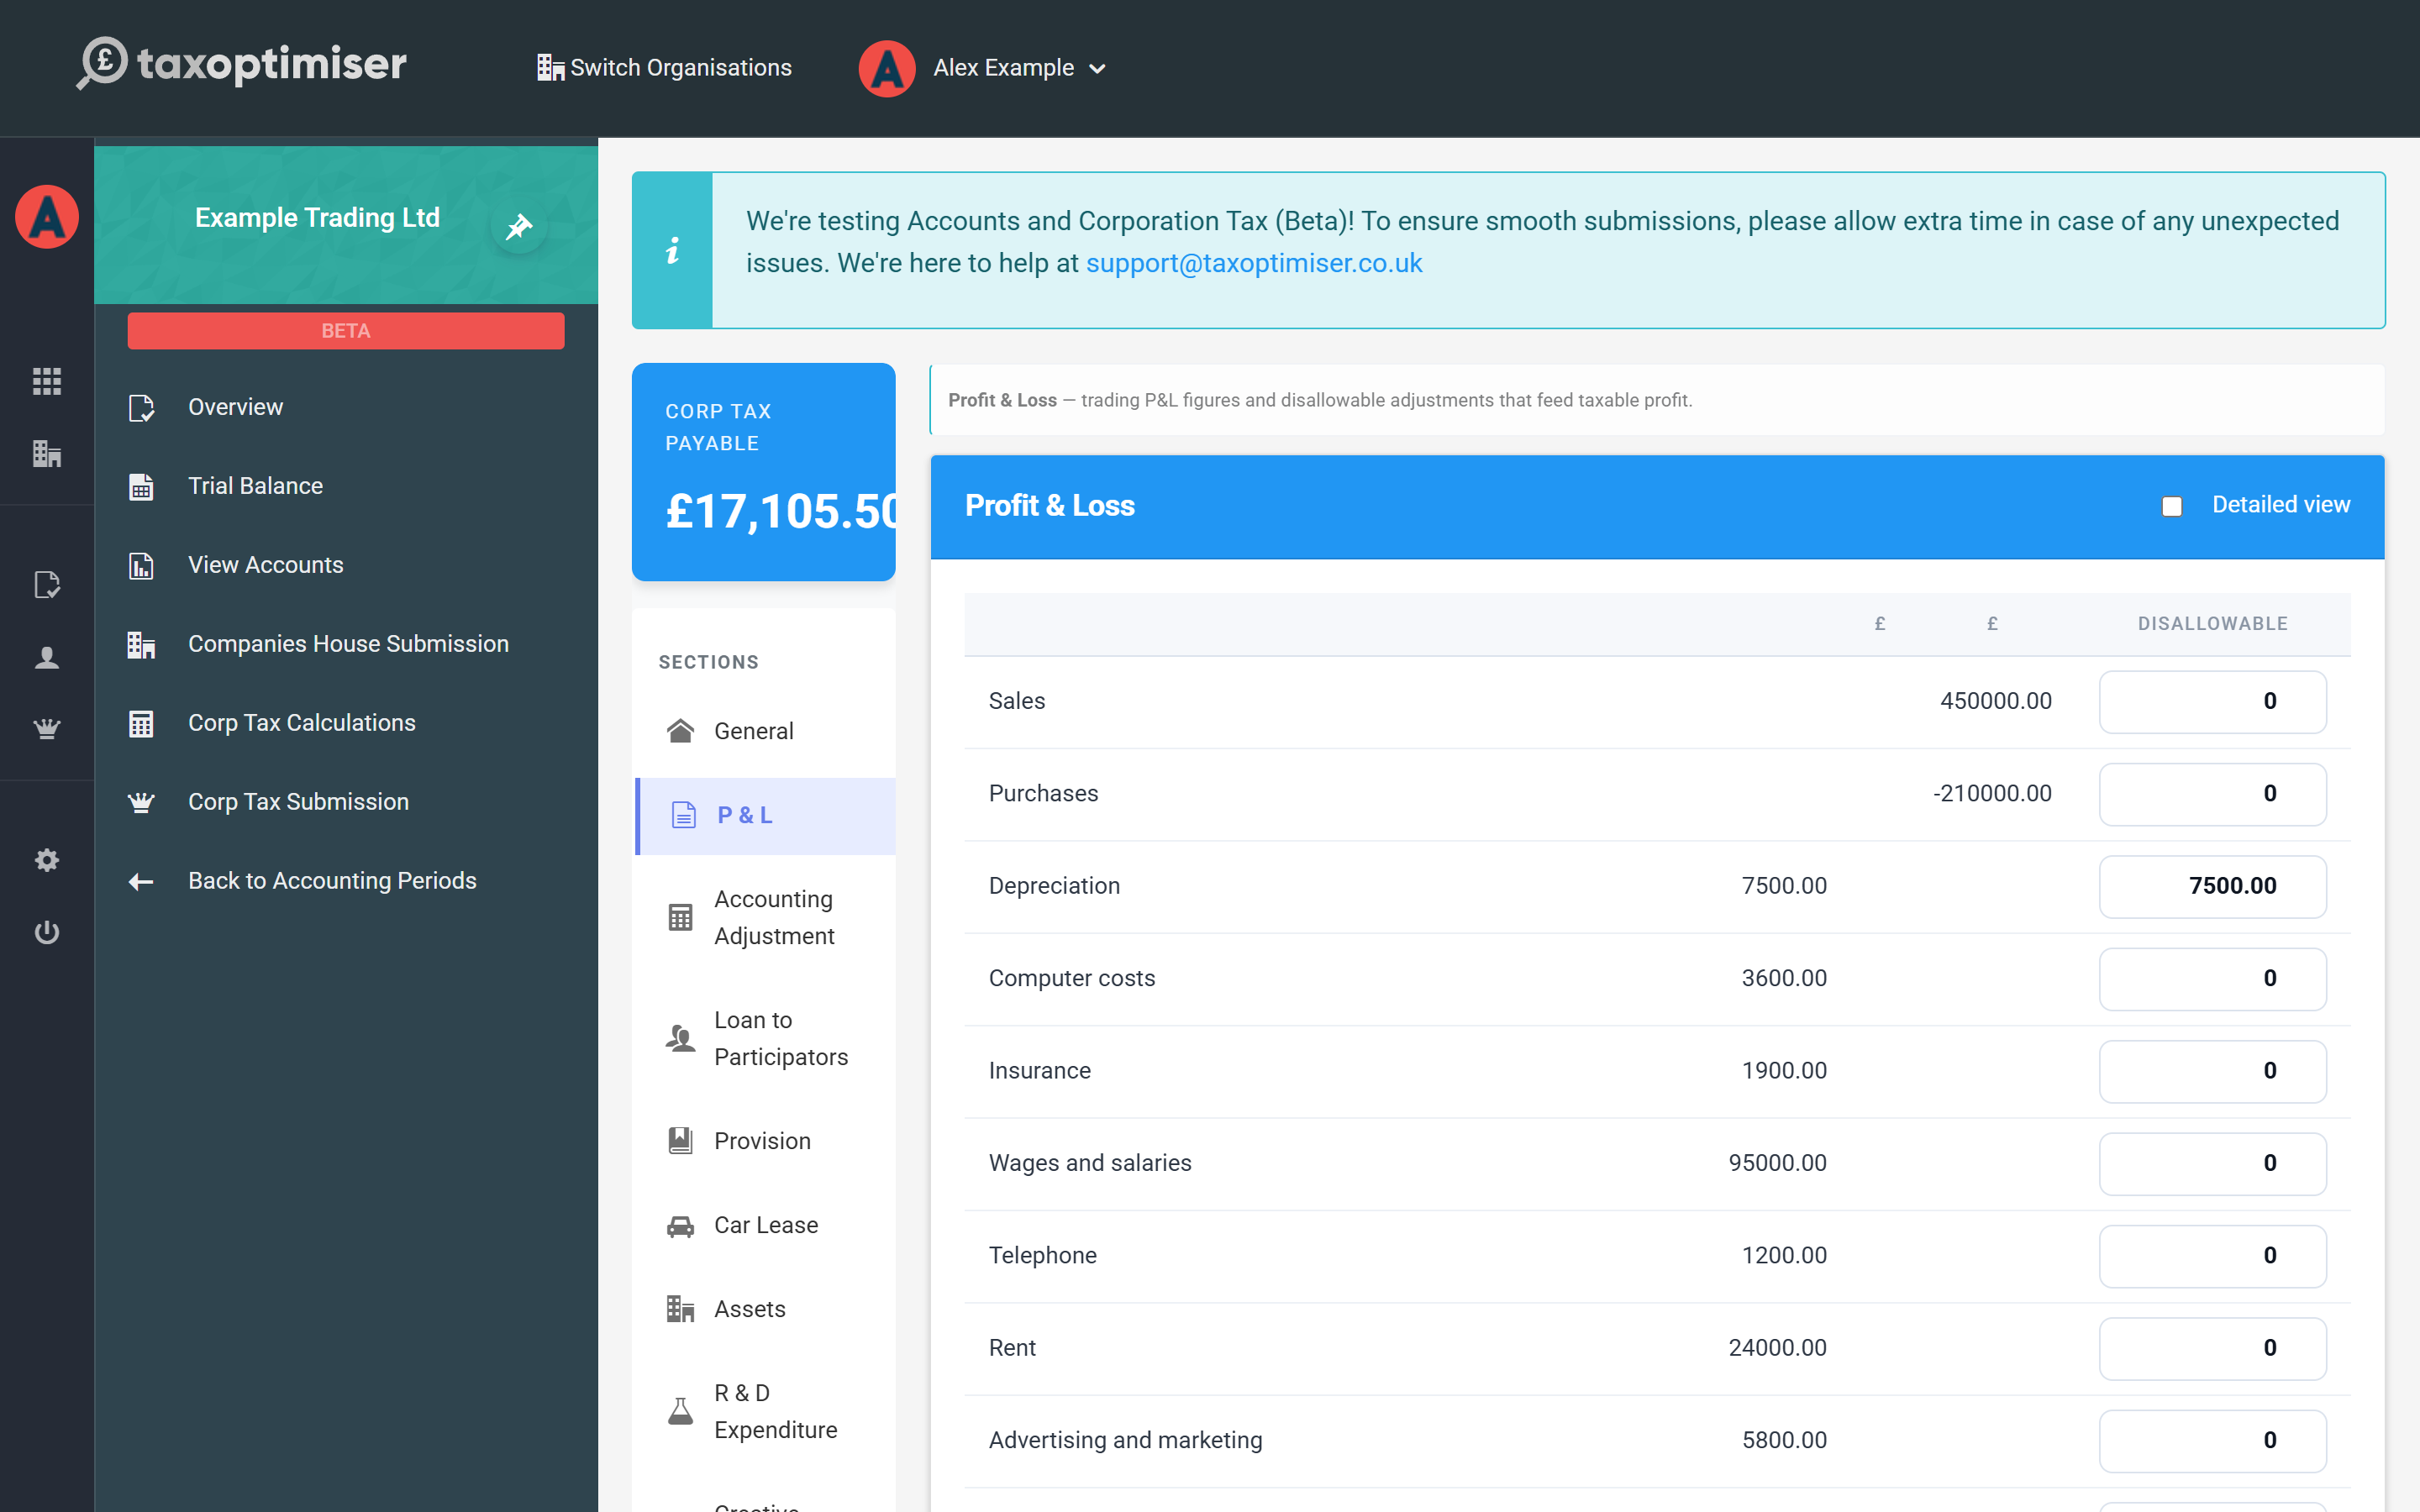Click the Rent disallowable input
2420x1512 pixels.
tap(2213, 1348)
